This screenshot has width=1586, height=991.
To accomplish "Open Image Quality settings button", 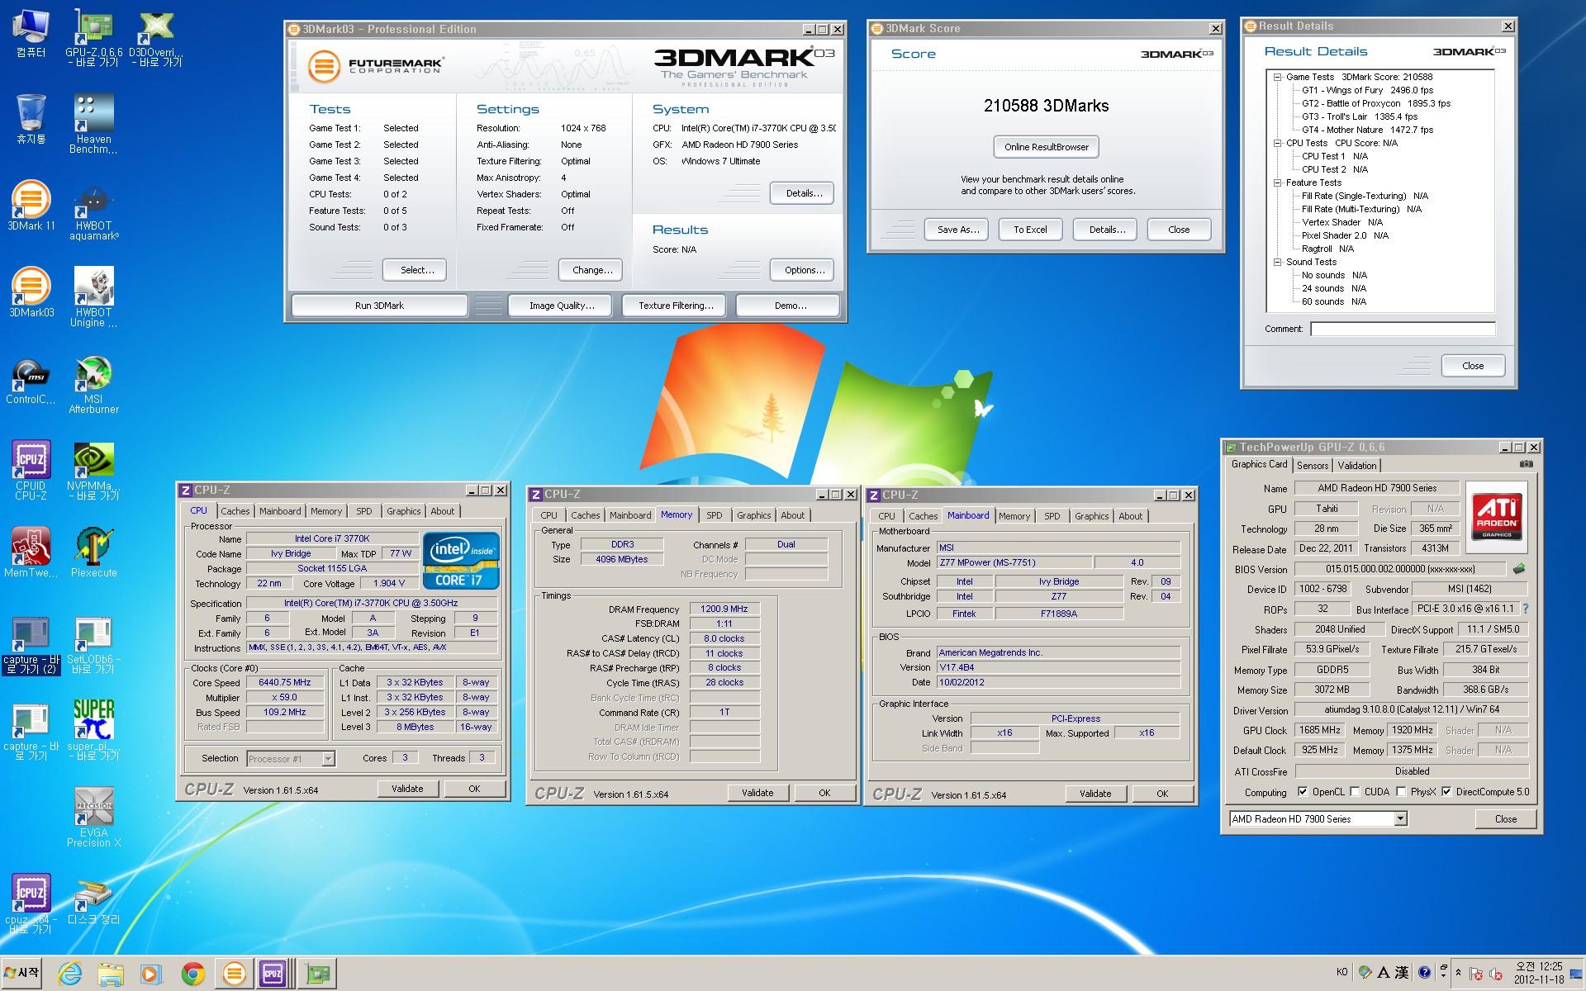I will coord(562,306).
